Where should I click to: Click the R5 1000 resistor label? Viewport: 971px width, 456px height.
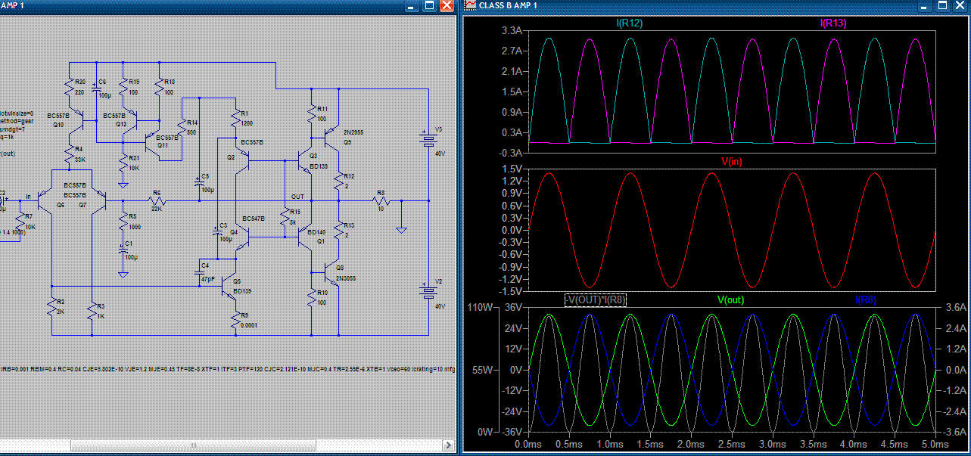click(133, 221)
